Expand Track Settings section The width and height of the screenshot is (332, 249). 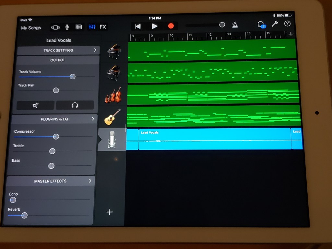coord(58,50)
